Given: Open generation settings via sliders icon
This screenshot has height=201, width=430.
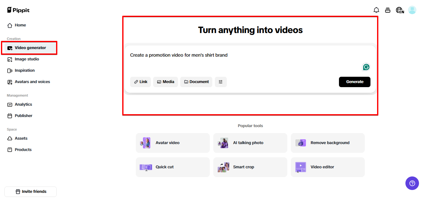Looking at the screenshot, I should coord(221,82).
